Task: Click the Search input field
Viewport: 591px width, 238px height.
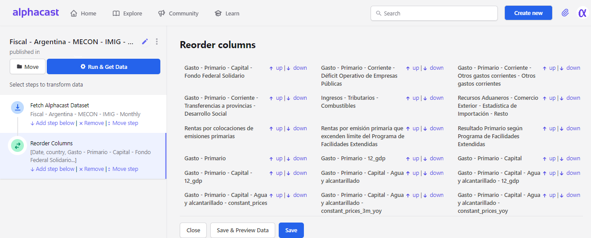Action: [x=434, y=13]
